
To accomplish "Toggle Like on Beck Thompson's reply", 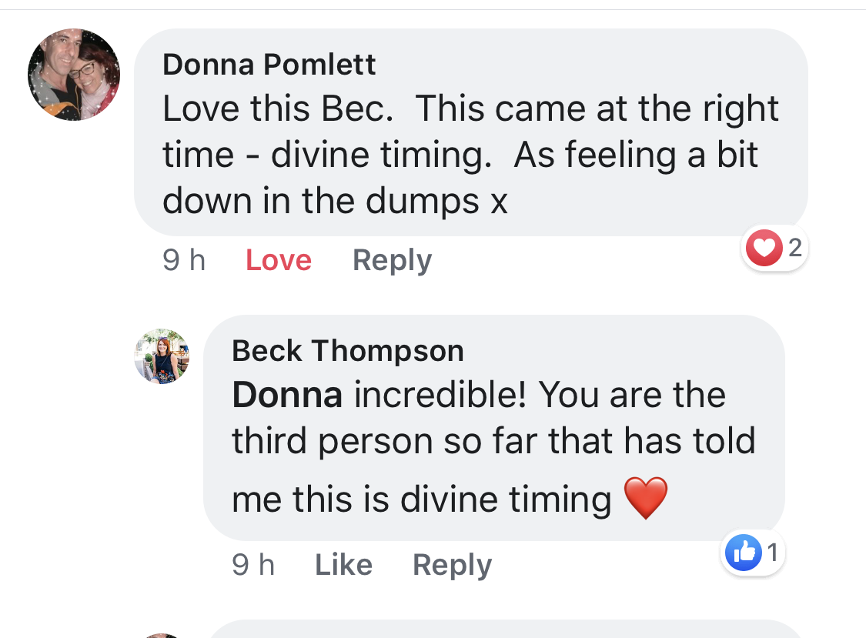I will point(343,565).
